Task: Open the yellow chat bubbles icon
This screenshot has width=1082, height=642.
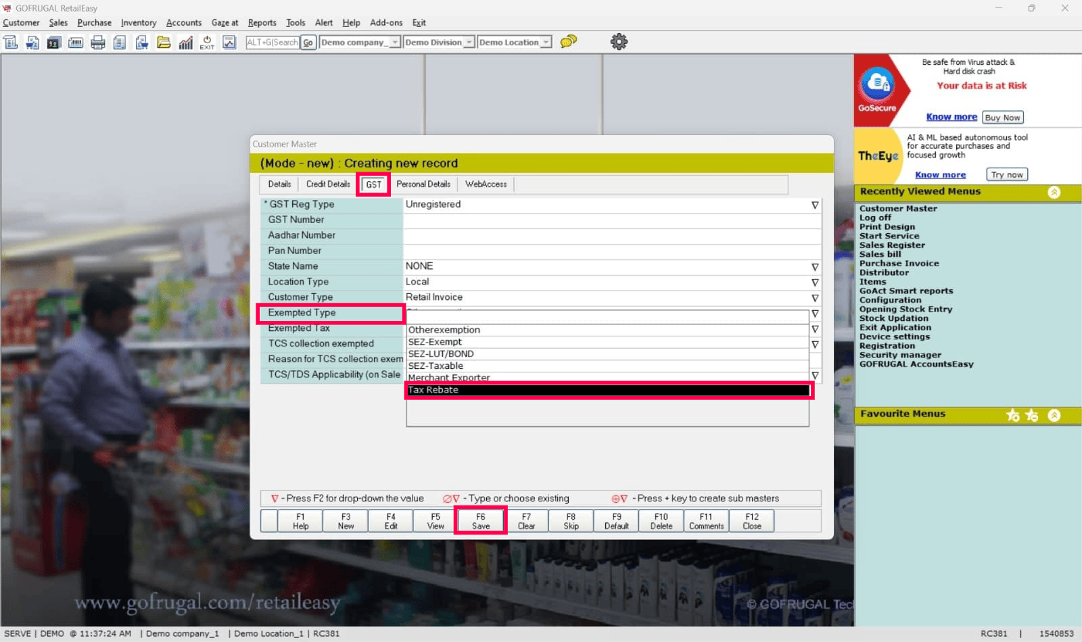Action: (569, 41)
